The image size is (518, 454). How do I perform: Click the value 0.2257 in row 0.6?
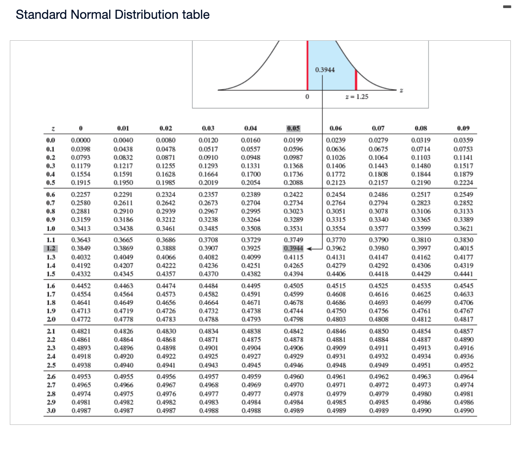81,194
